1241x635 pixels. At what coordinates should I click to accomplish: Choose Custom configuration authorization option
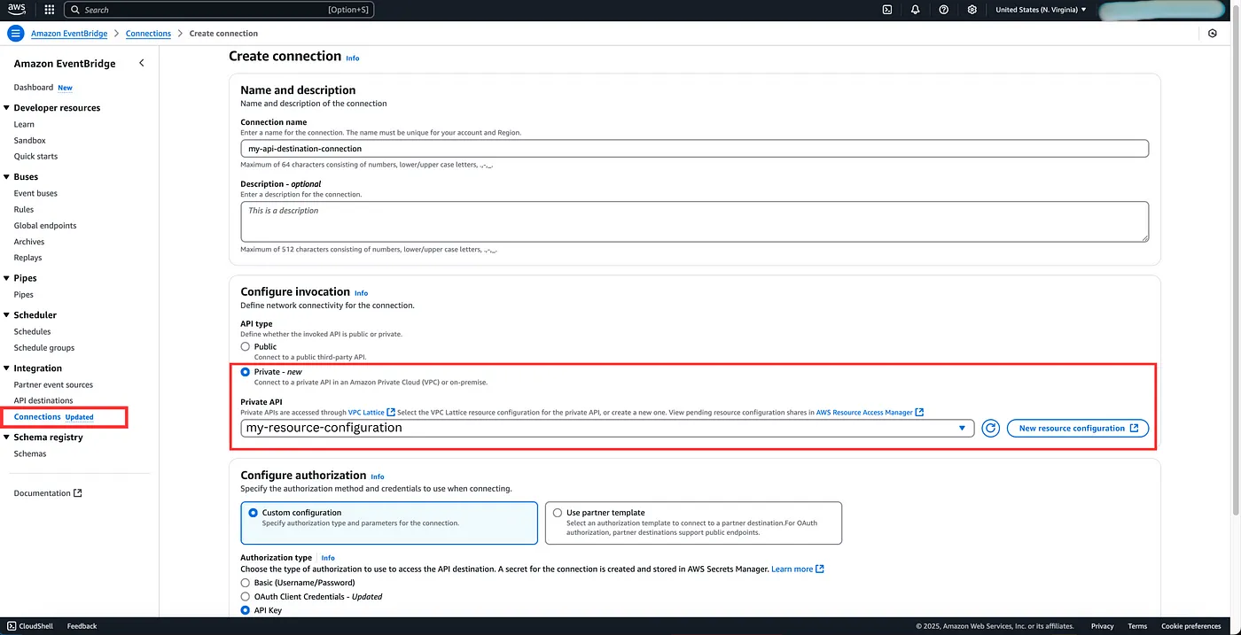tap(389, 523)
